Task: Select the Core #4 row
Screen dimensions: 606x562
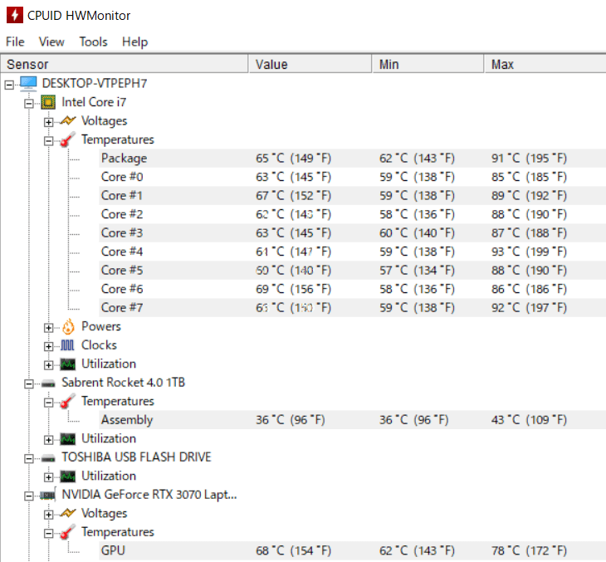Action: (353, 252)
